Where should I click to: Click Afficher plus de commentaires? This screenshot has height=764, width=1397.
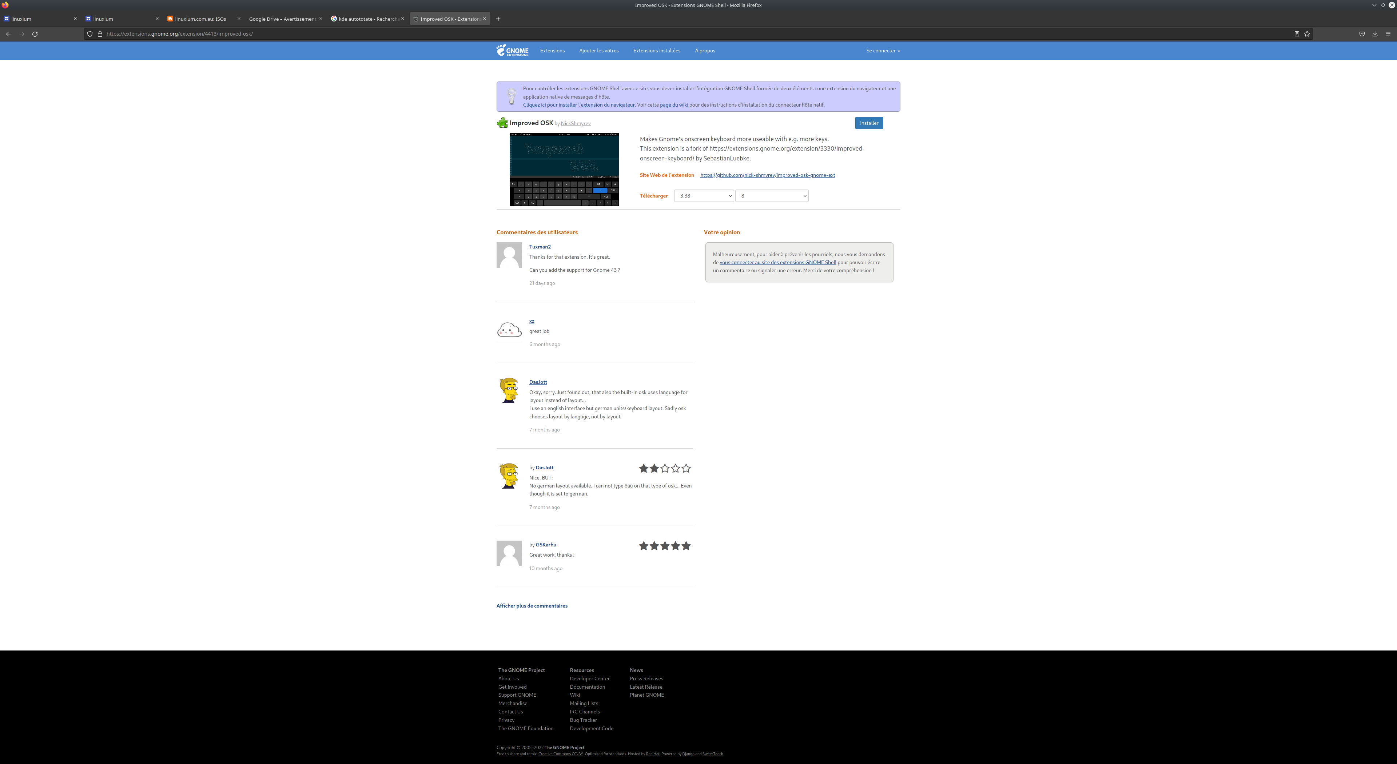[x=532, y=606]
